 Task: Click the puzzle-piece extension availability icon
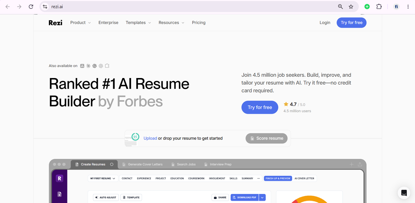[x=107, y=66]
